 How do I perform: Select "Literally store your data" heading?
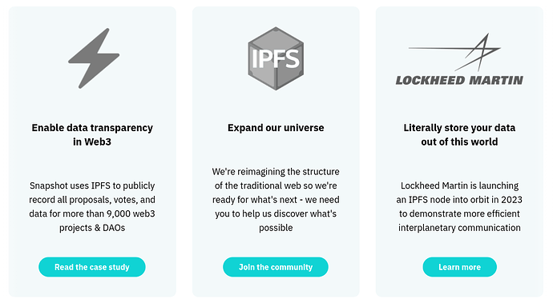click(x=459, y=128)
